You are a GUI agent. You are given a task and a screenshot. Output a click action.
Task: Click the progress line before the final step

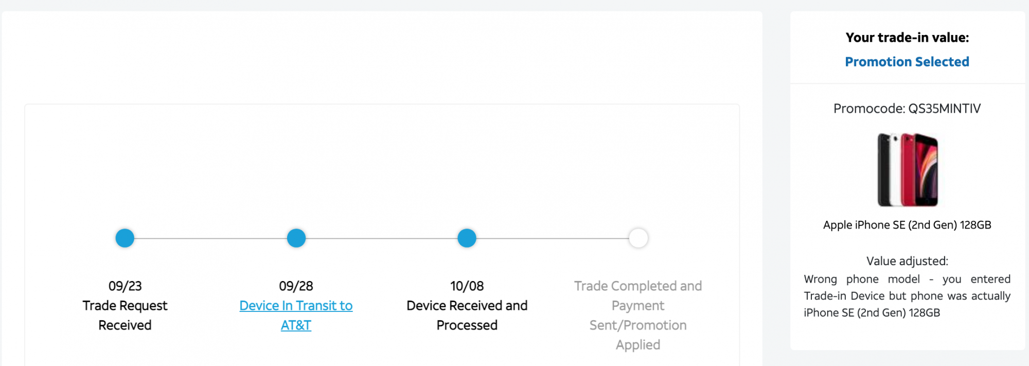[553, 238]
